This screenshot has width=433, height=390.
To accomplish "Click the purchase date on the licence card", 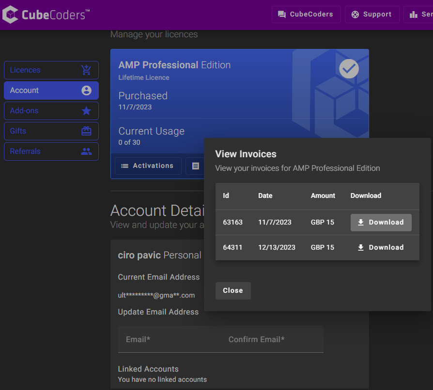I will [135, 107].
